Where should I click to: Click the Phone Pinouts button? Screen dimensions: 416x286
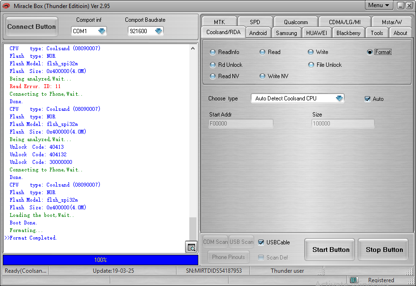(229, 257)
